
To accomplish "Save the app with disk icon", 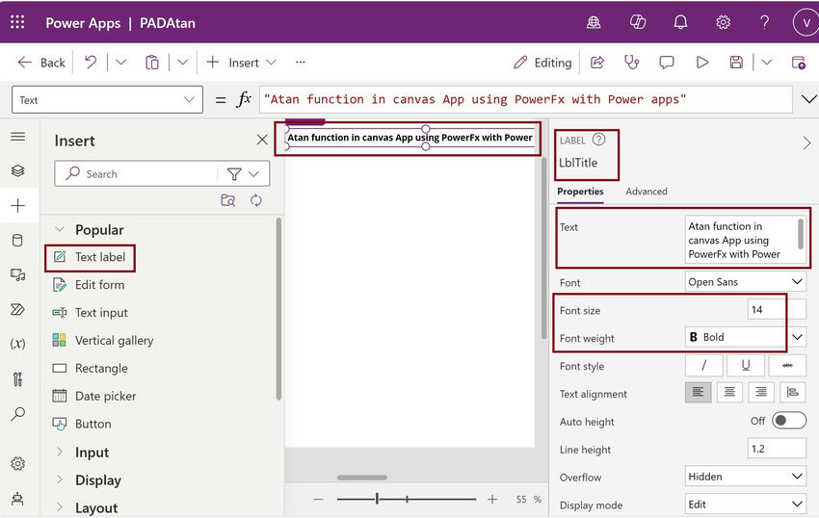I will coord(736,63).
